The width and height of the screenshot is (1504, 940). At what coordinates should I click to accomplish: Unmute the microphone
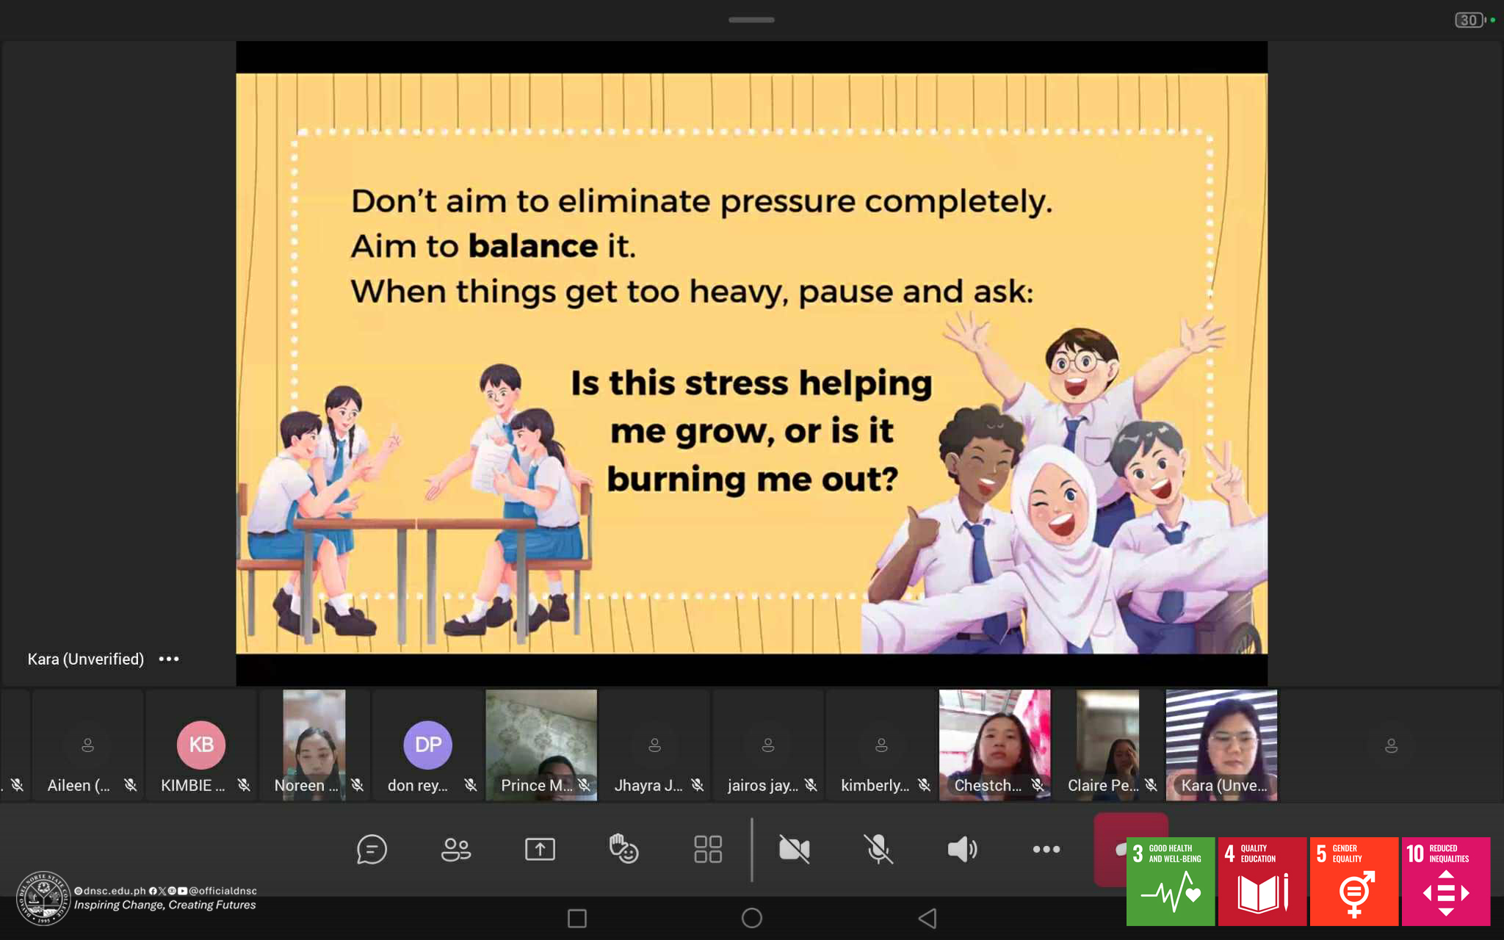coord(878,850)
